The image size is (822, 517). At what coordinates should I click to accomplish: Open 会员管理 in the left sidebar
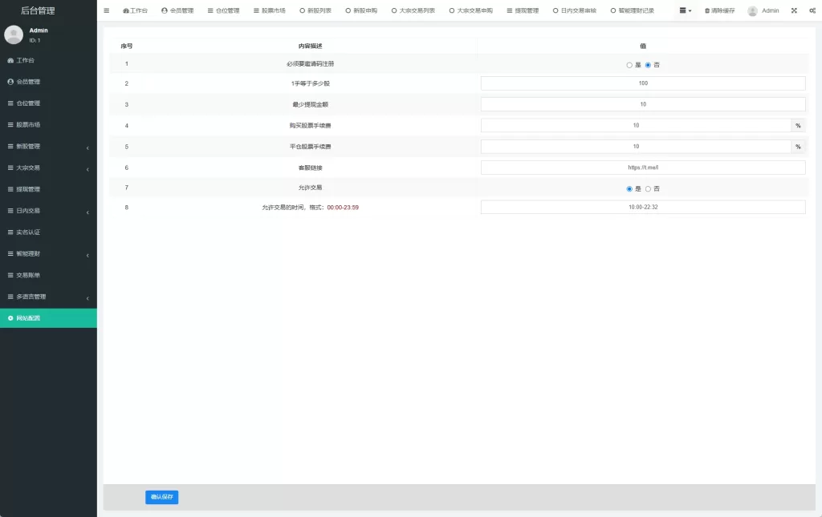pyautogui.click(x=48, y=82)
